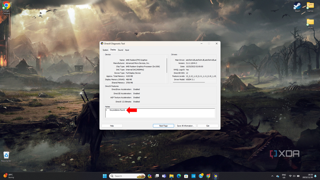Click the Drivers panel horizontal scrollbar
320x180 pixels.
pyautogui.click(x=189, y=82)
